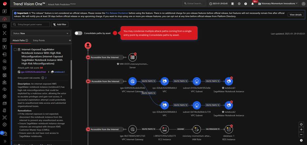Screen dimensions: 307x145
Task: Click the red hotspot dot beside the tooltip
Action: tap(115, 33)
